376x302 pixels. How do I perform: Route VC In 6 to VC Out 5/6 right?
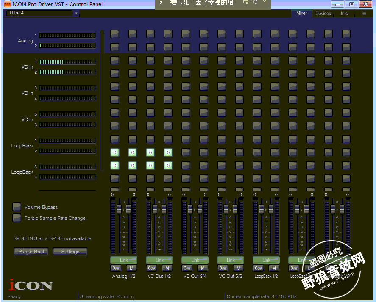[240, 126]
